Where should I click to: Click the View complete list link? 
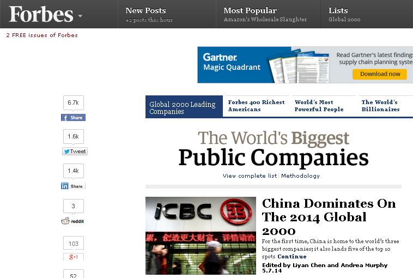[250, 176]
